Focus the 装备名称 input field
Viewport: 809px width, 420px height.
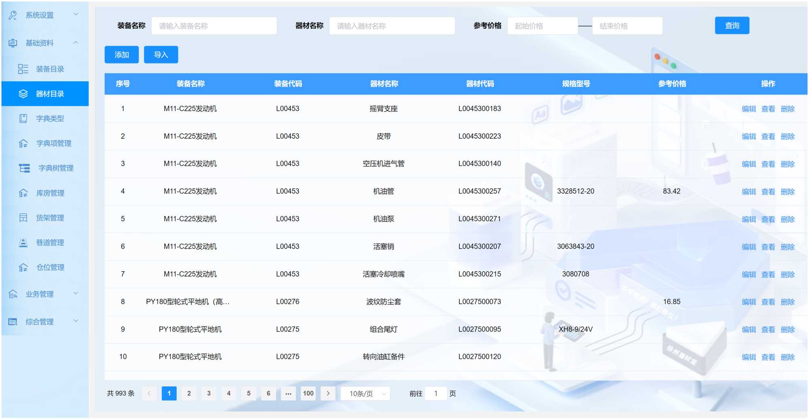click(x=214, y=26)
